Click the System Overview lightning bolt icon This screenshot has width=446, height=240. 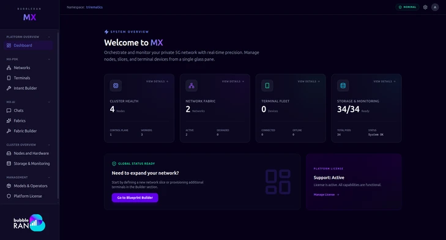[x=106, y=32]
